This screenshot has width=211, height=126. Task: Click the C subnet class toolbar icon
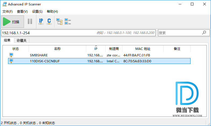tap(49, 21)
